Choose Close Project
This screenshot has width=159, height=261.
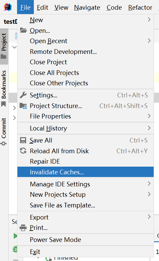[x=85, y=62]
